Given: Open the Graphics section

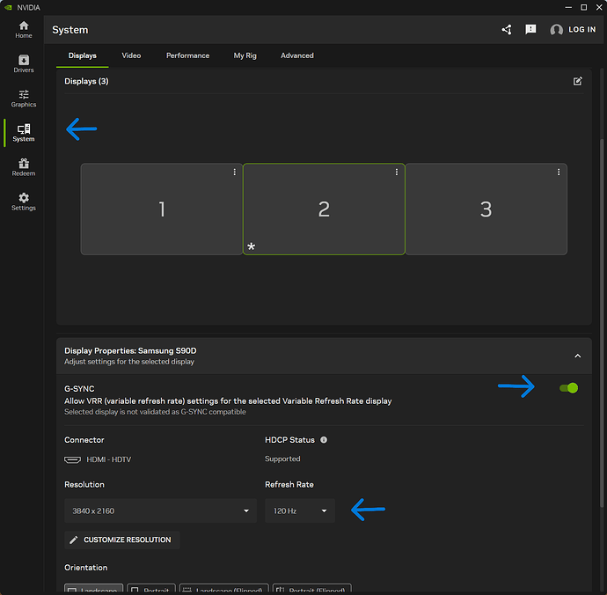Looking at the screenshot, I should click(24, 99).
